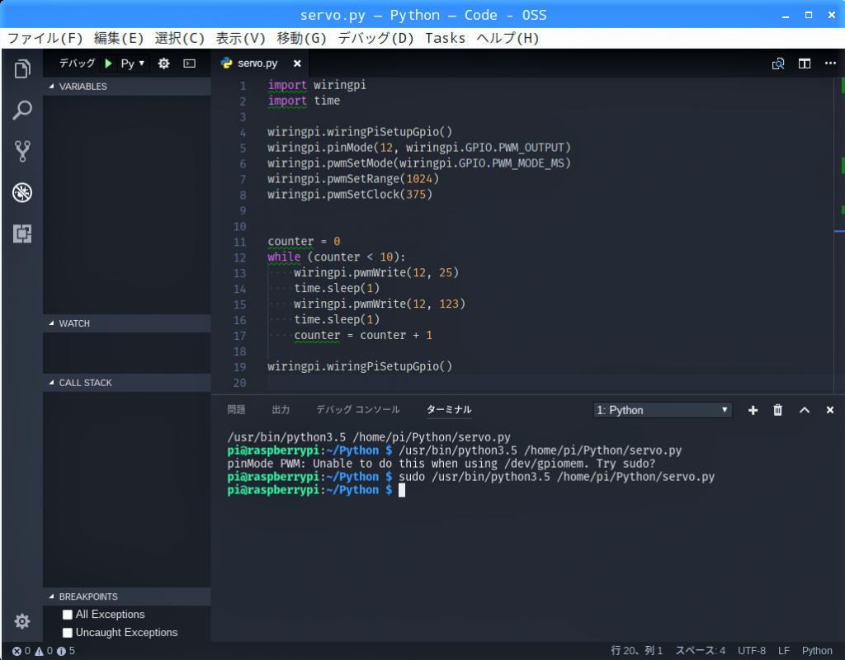
Task: Select the ターミナル panel tab
Action: (x=449, y=410)
